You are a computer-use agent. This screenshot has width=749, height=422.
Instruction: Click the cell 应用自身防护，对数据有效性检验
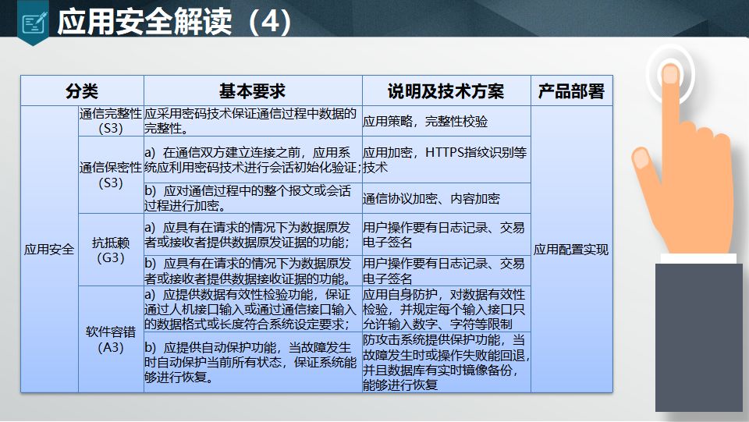pos(446,309)
